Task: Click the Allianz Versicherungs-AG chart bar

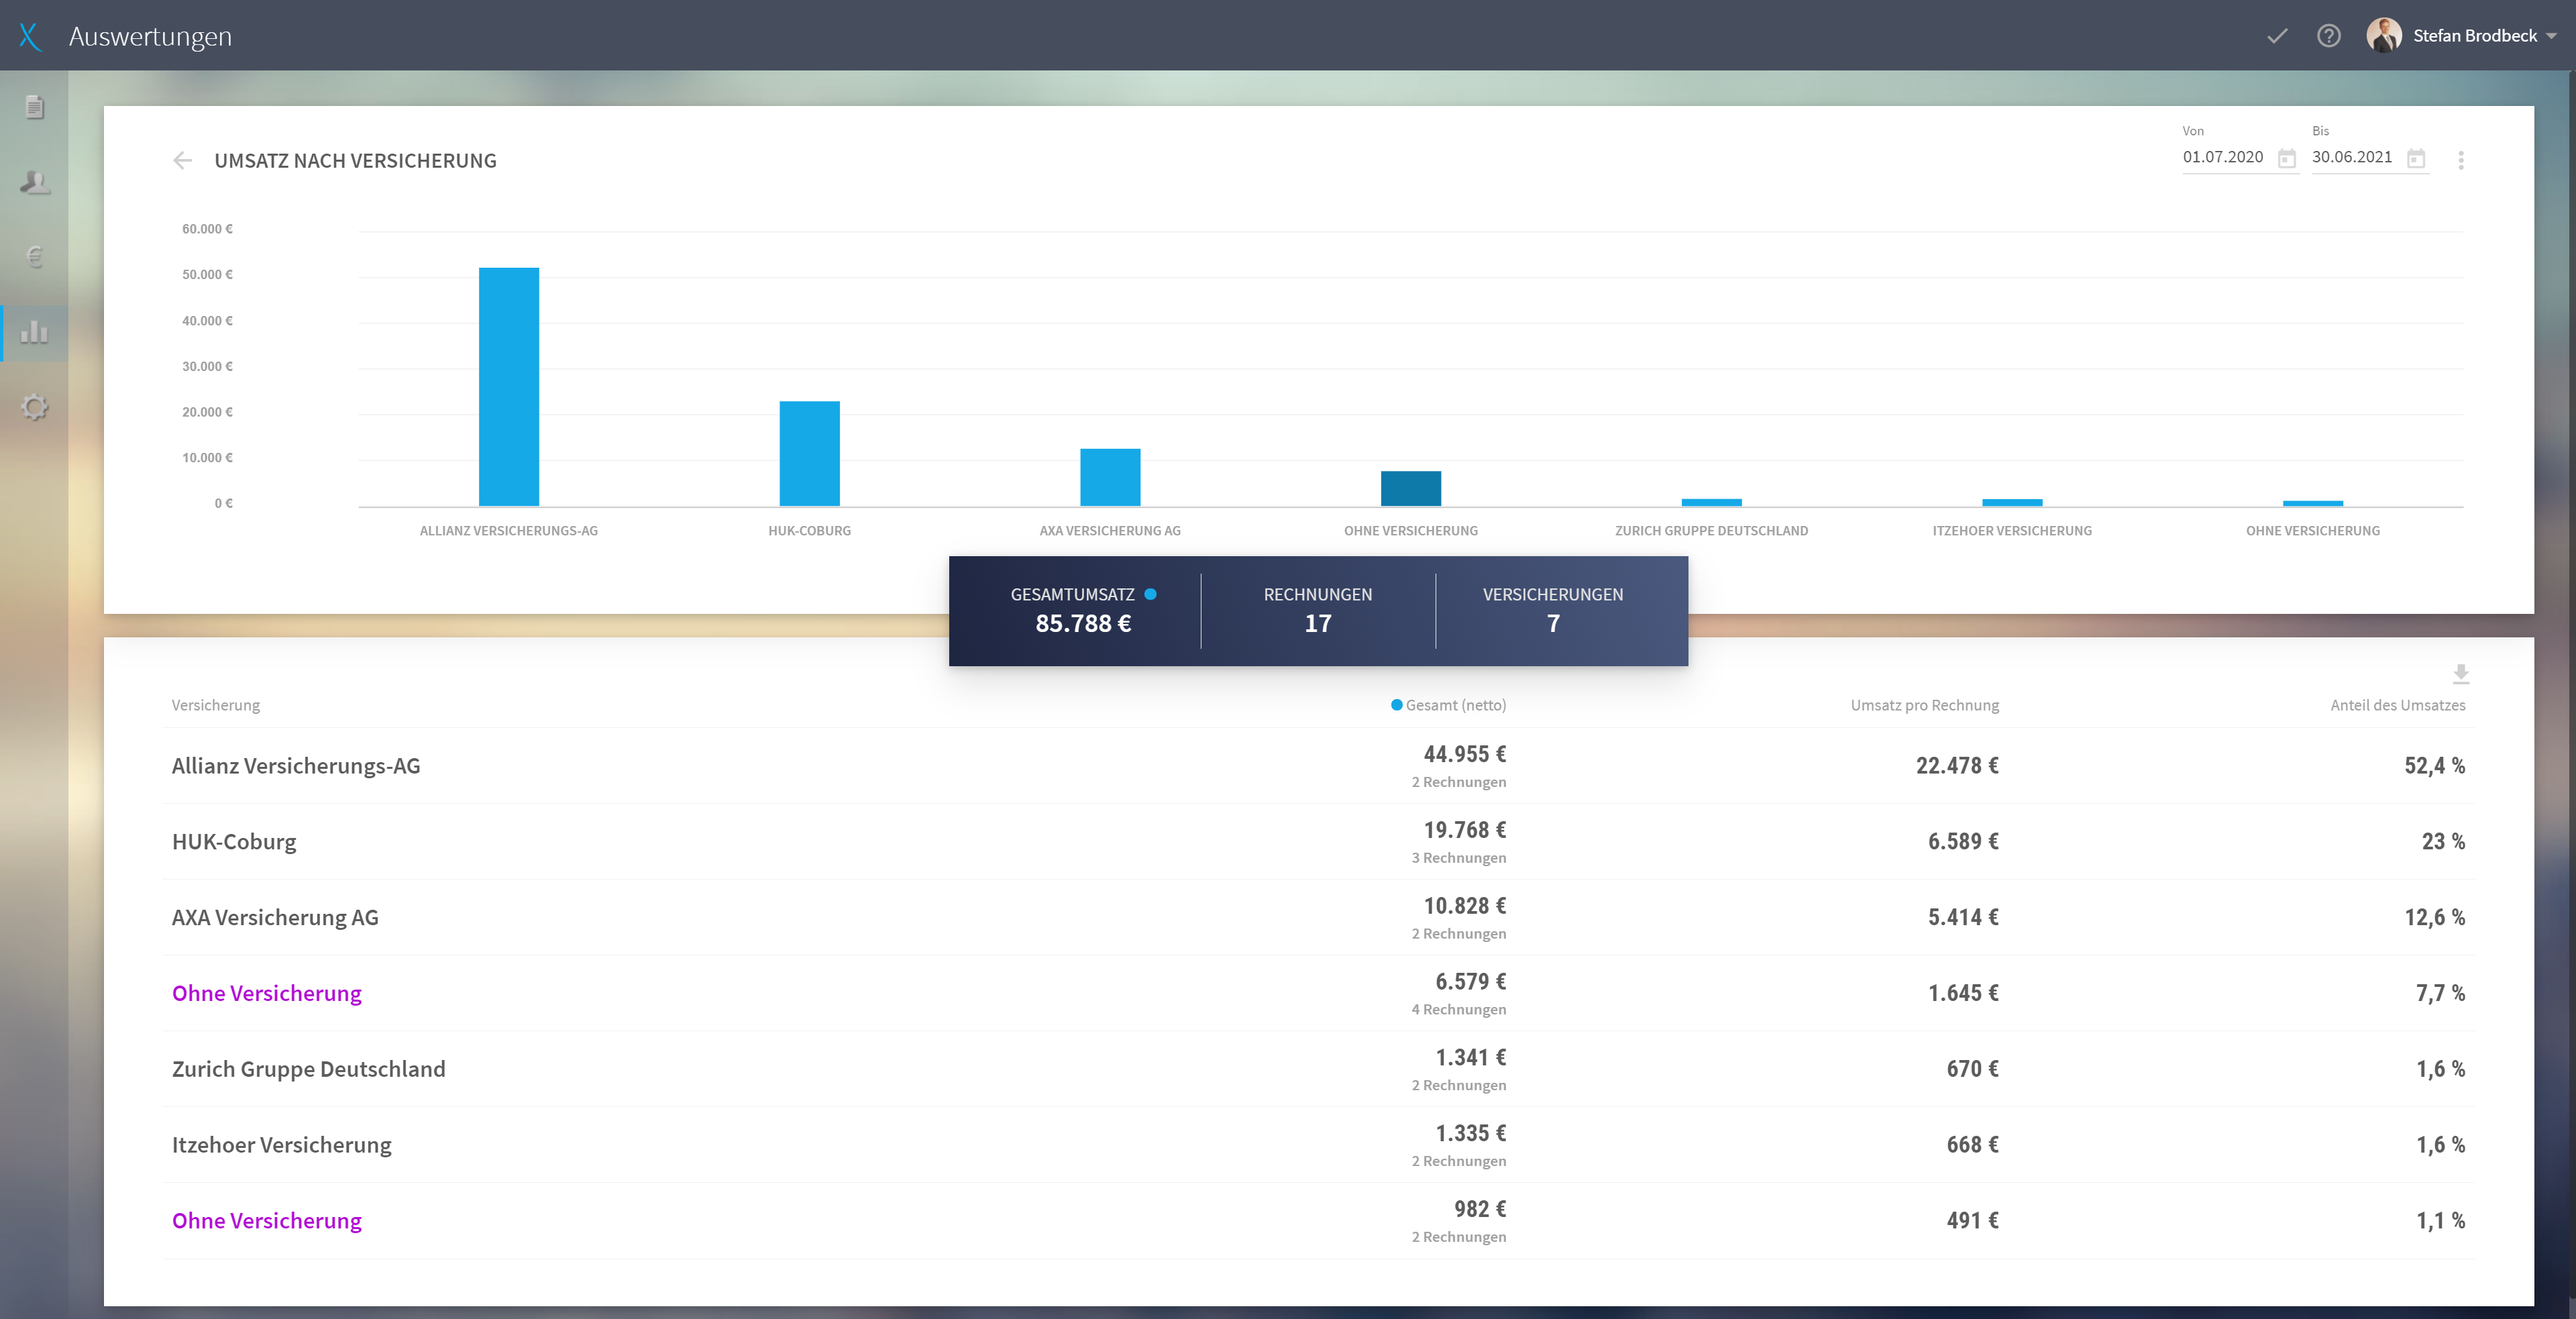Action: click(x=508, y=386)
